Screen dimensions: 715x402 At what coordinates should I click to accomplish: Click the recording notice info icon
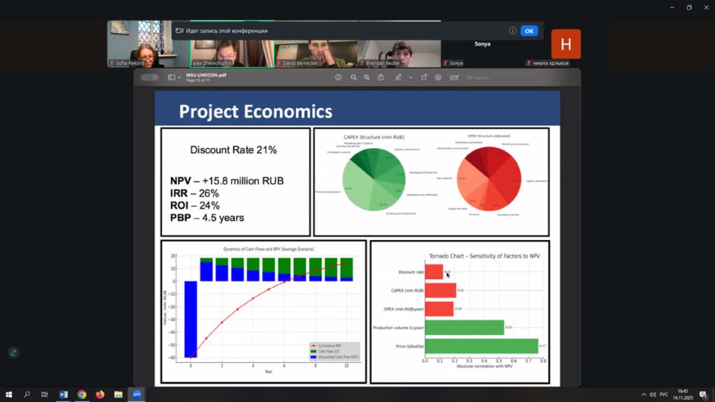pos(513,31)
